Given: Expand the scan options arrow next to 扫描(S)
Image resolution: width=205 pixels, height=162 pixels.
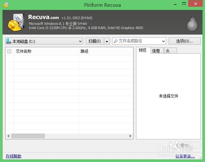Looking at the screenshot, I should tap(107, 41).
